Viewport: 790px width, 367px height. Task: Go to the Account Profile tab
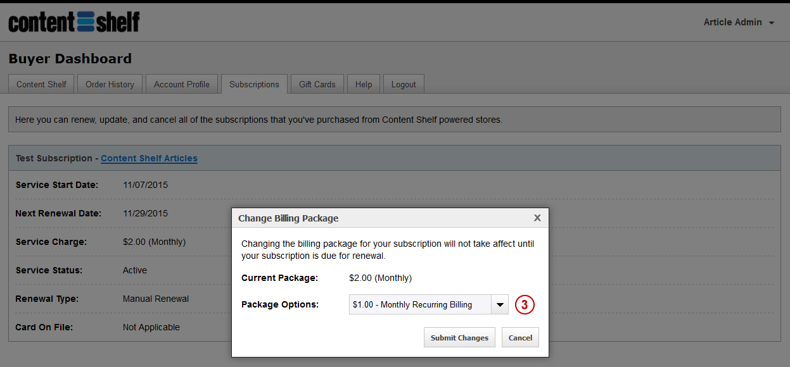(x=182, y=84)
